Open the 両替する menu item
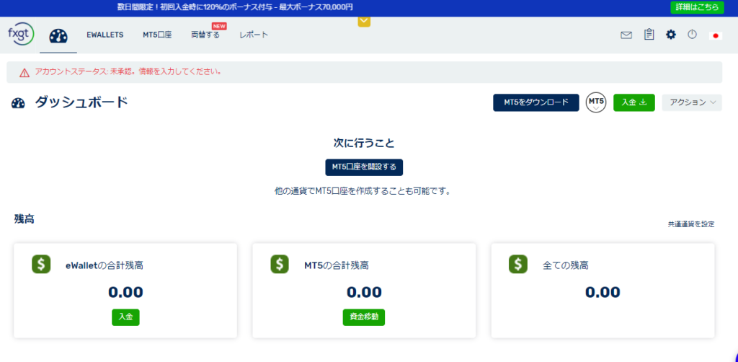Screen dimensions: 738x362 205,35
